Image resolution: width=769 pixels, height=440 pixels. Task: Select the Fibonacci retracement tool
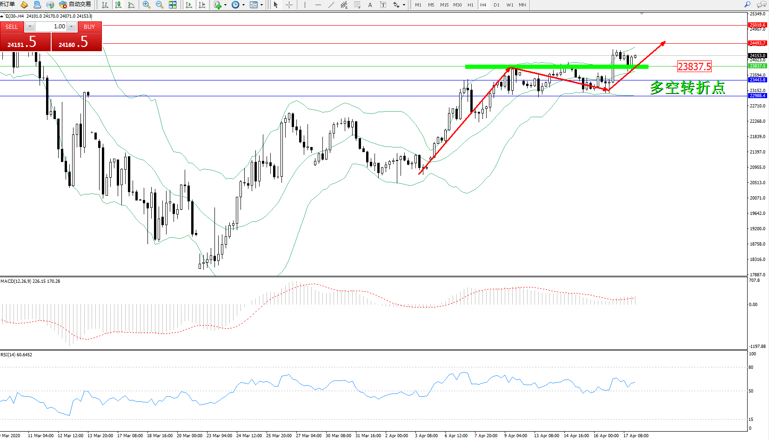[357, 5]
